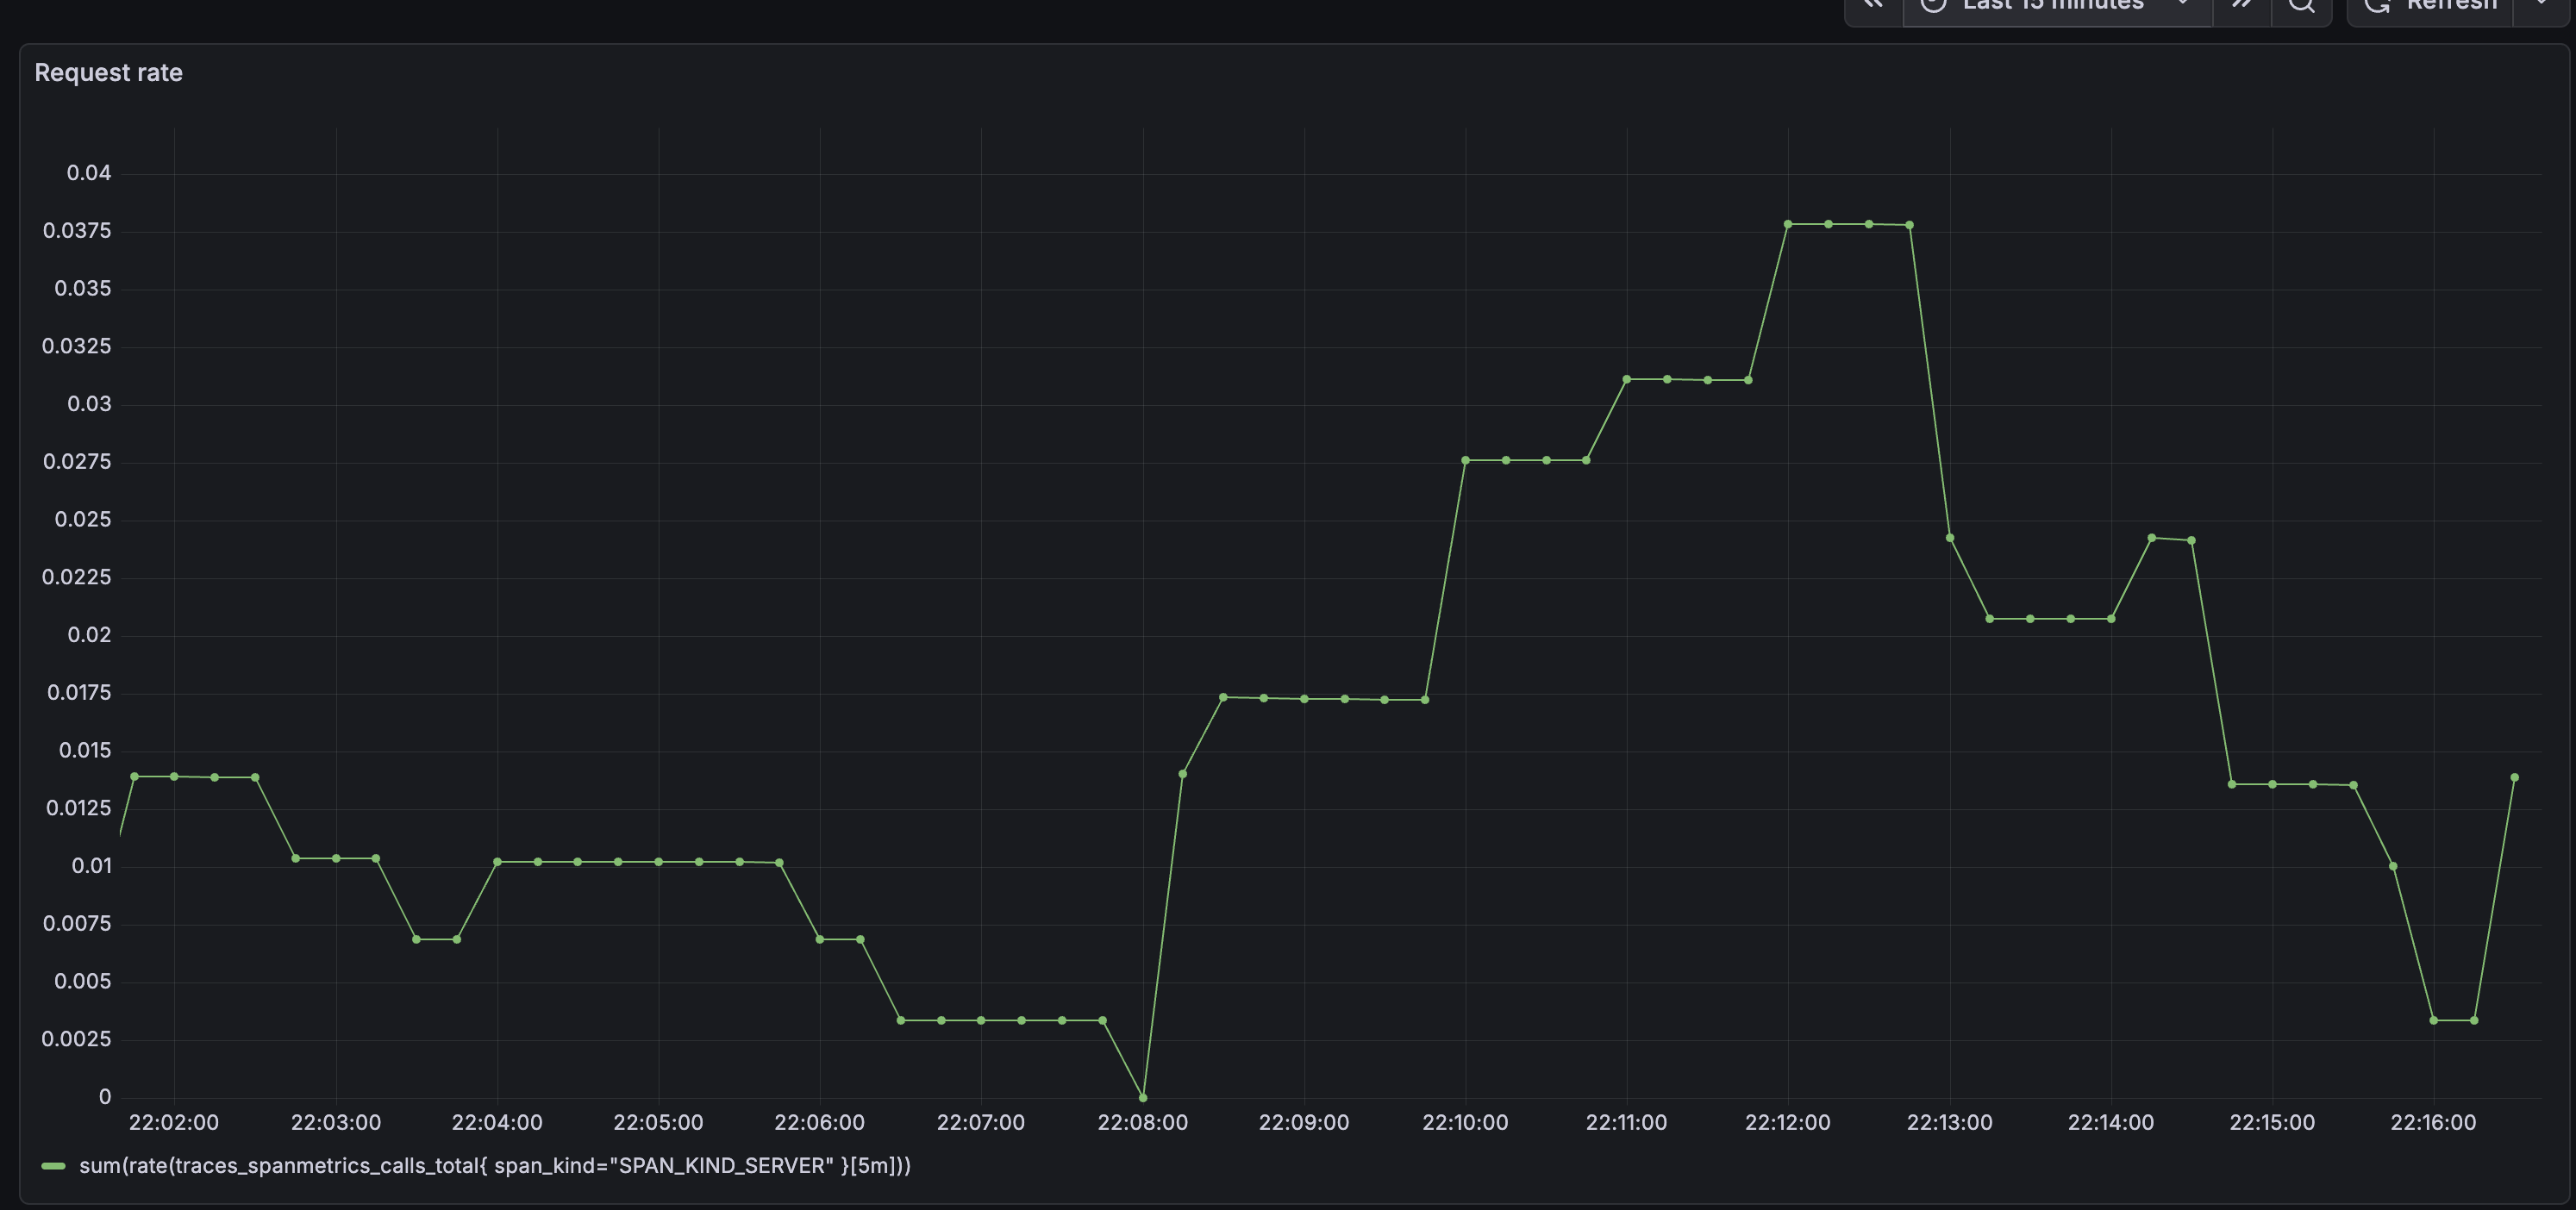This screenshot has height=1210, width=2576.
Task: Click the zoom out magnifier icon
Action: pos(2302,8)
